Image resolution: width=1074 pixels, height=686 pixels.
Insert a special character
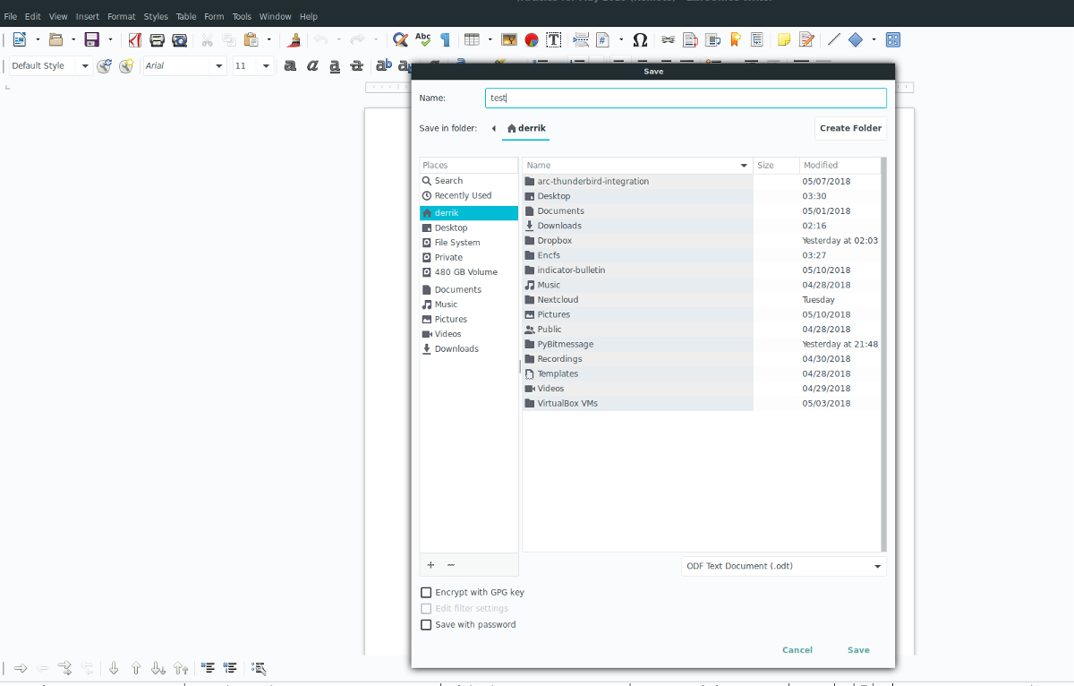tap(641, 39)
